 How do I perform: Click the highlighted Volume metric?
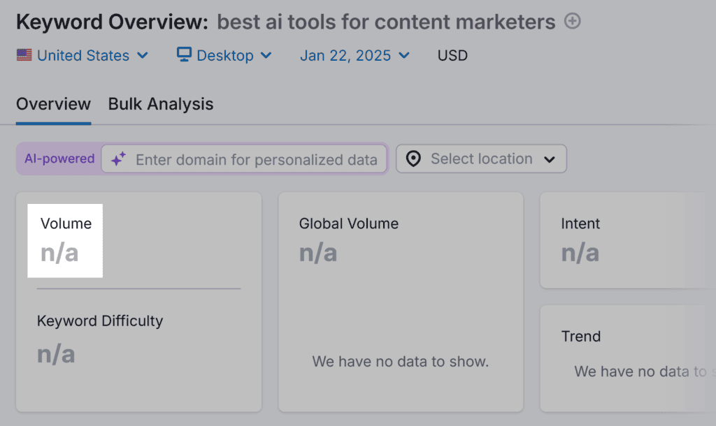click(65, 240)
